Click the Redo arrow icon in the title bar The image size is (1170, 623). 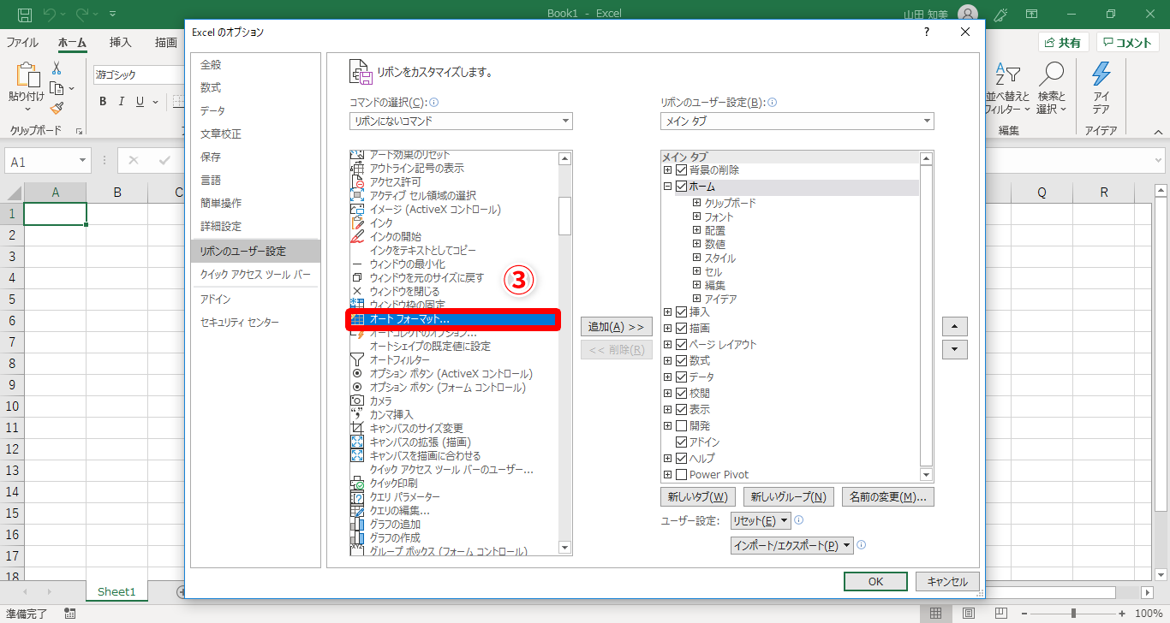click(x=84, y=14)
